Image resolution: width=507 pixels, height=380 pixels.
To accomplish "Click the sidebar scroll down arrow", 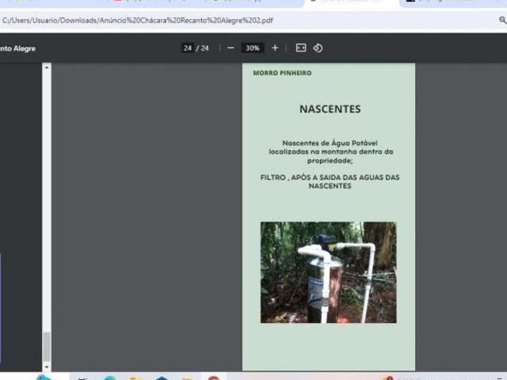I will pyautogui.click(x=46, y=367).
